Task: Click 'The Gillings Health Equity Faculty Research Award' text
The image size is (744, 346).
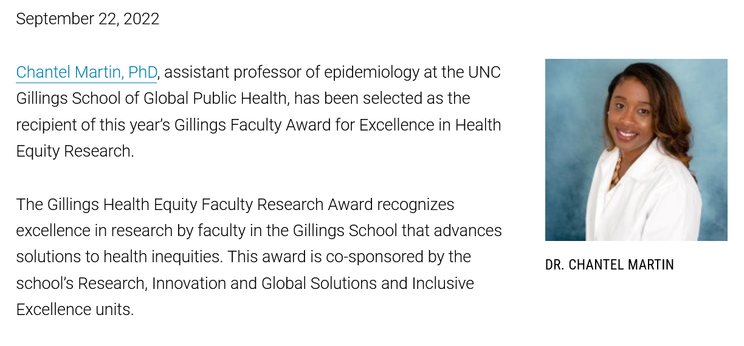Action: pos(195,204)
